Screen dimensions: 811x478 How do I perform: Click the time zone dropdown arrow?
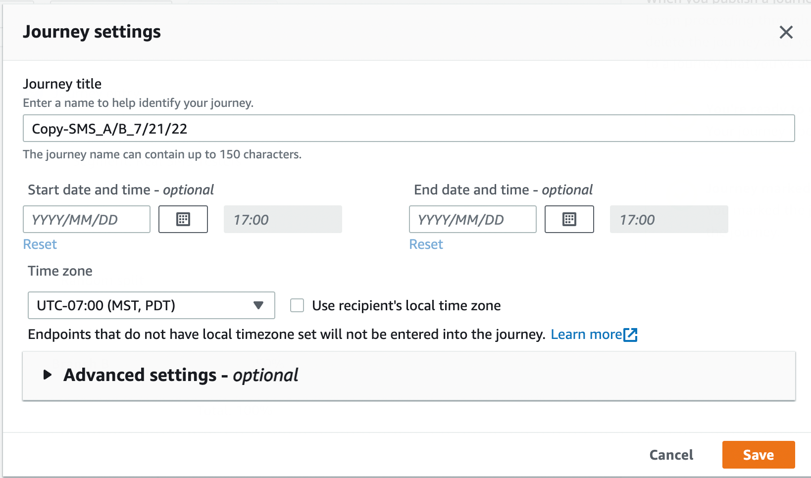(x=258, y=305)
